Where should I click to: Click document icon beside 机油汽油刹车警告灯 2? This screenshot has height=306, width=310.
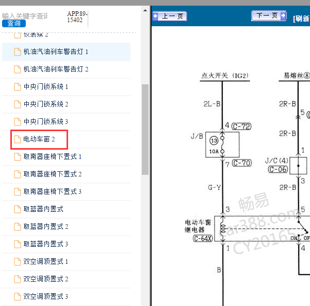tap(18, 69)
